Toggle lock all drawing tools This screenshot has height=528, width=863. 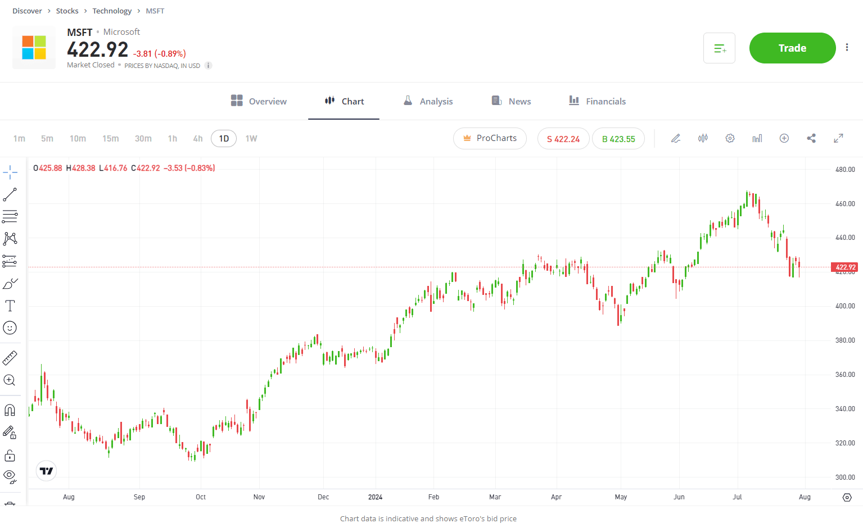(10, 455)
